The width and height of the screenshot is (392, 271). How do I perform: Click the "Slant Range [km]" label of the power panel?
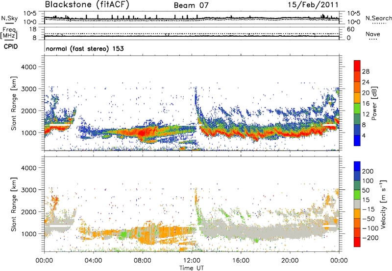click(14, 103)
